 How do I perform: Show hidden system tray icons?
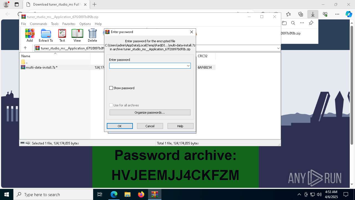[299, 194]
